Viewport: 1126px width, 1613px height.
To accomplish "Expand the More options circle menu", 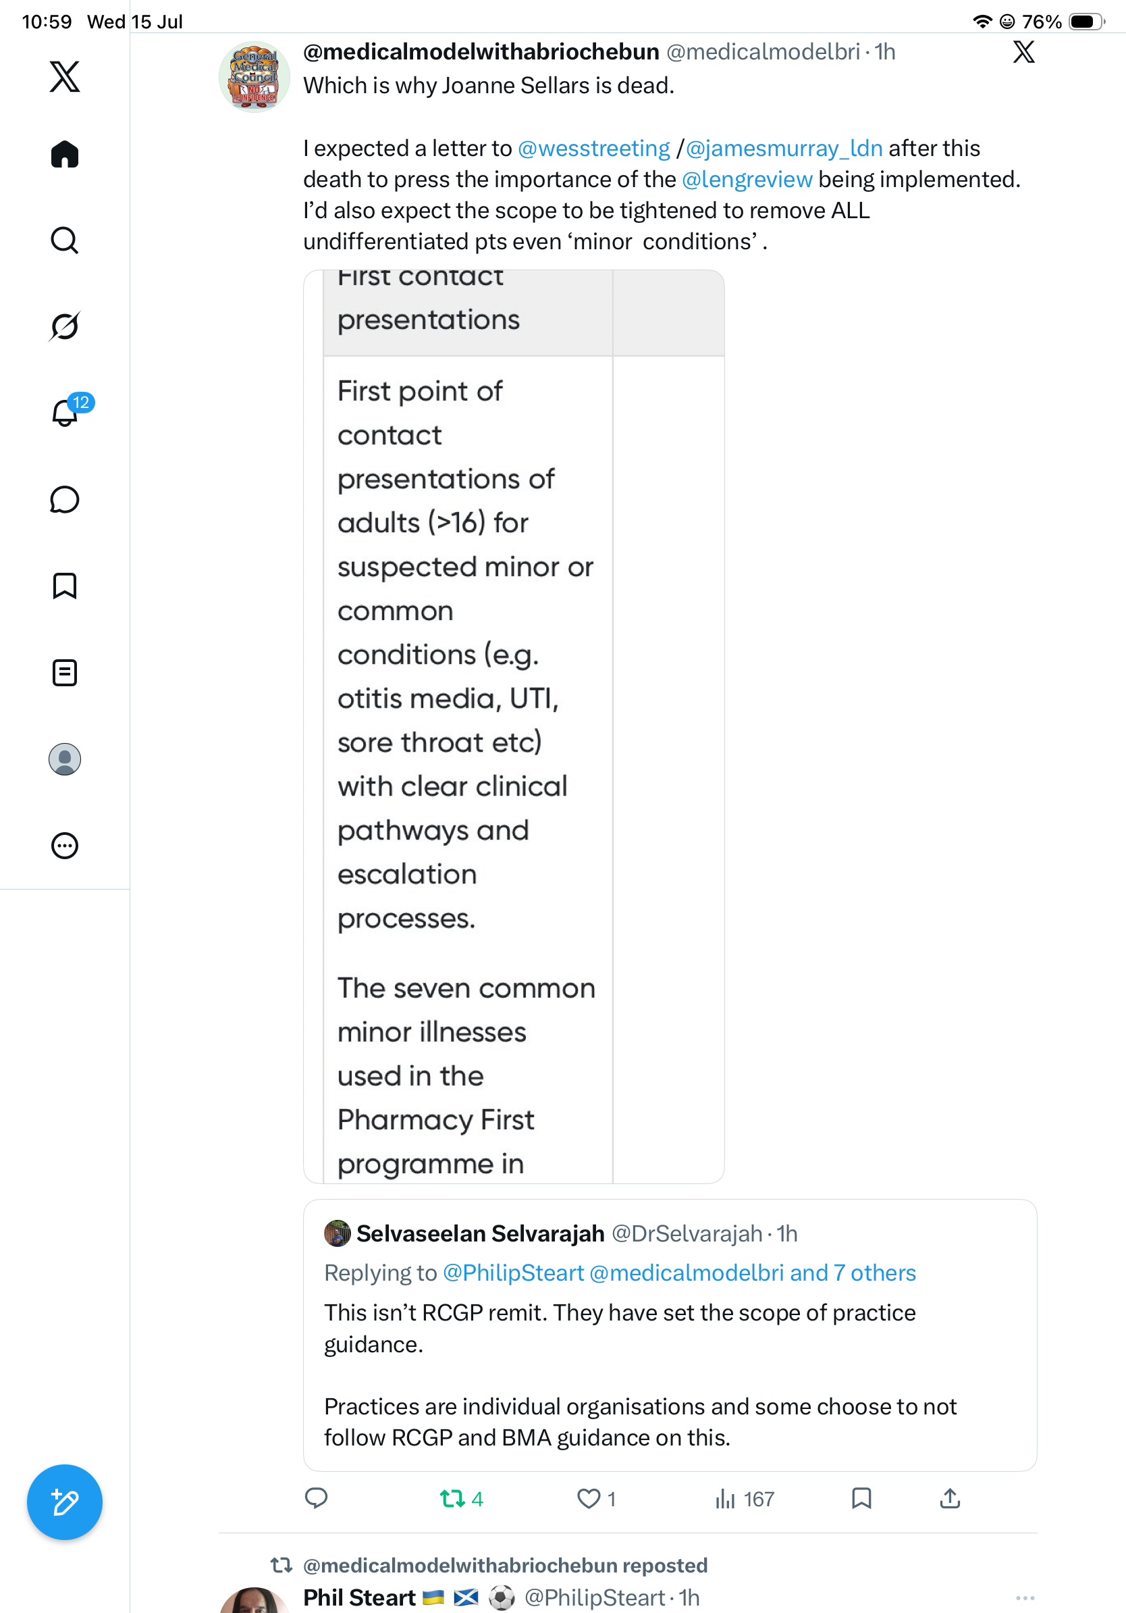I will point(65,846).
